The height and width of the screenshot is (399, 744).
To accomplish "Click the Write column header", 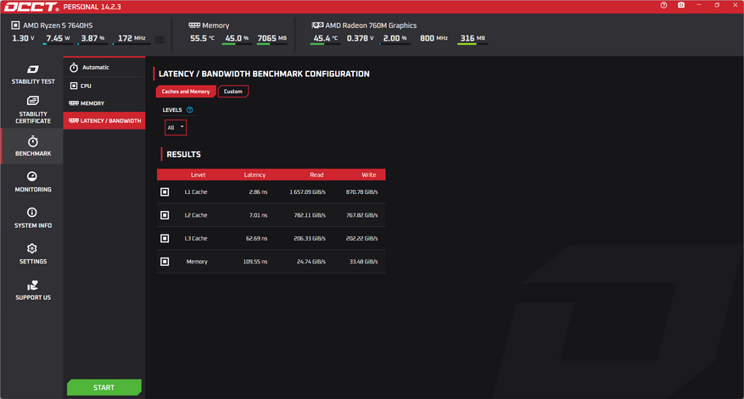I will 369,175.
